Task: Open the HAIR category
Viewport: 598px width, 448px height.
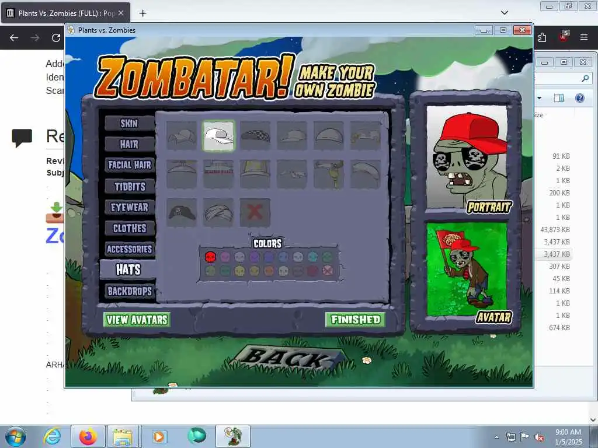Action: click(129, 144)
